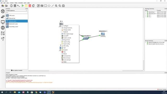Reload all nodes with circular arrow icon
This screenshot has width=167, height=94.
pos(33,6)
